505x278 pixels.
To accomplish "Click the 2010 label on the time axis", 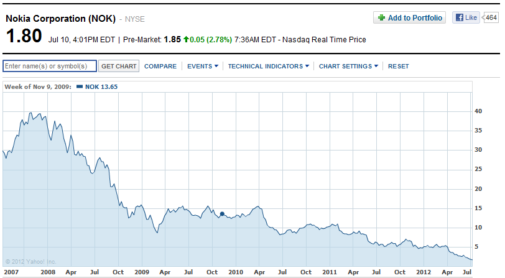I will 236,272.
